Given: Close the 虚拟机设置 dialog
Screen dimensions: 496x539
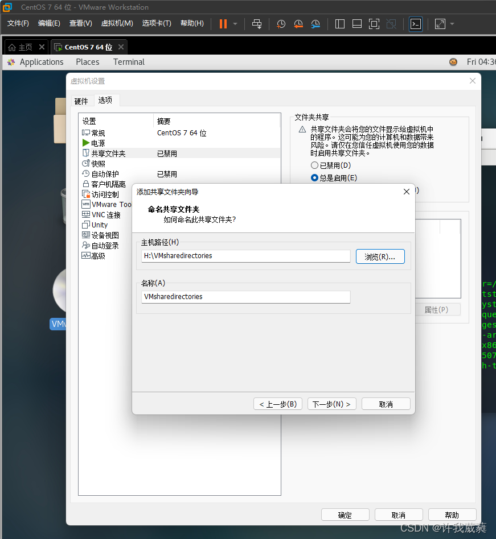Looking at the screenshot, I should pos(473,81).
